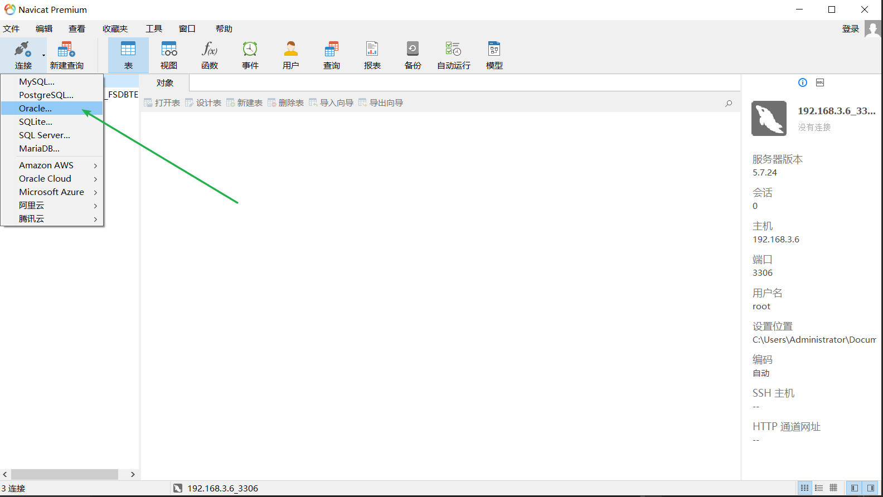The height and width of the screenshot is (497, 883).
Task: Open the Model (模型) toolbar icon
Action: tap(494, 55)
